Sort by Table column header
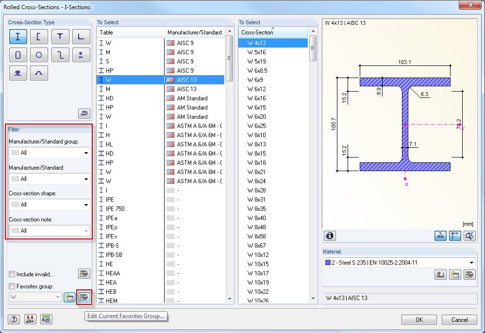 point(131,32)
